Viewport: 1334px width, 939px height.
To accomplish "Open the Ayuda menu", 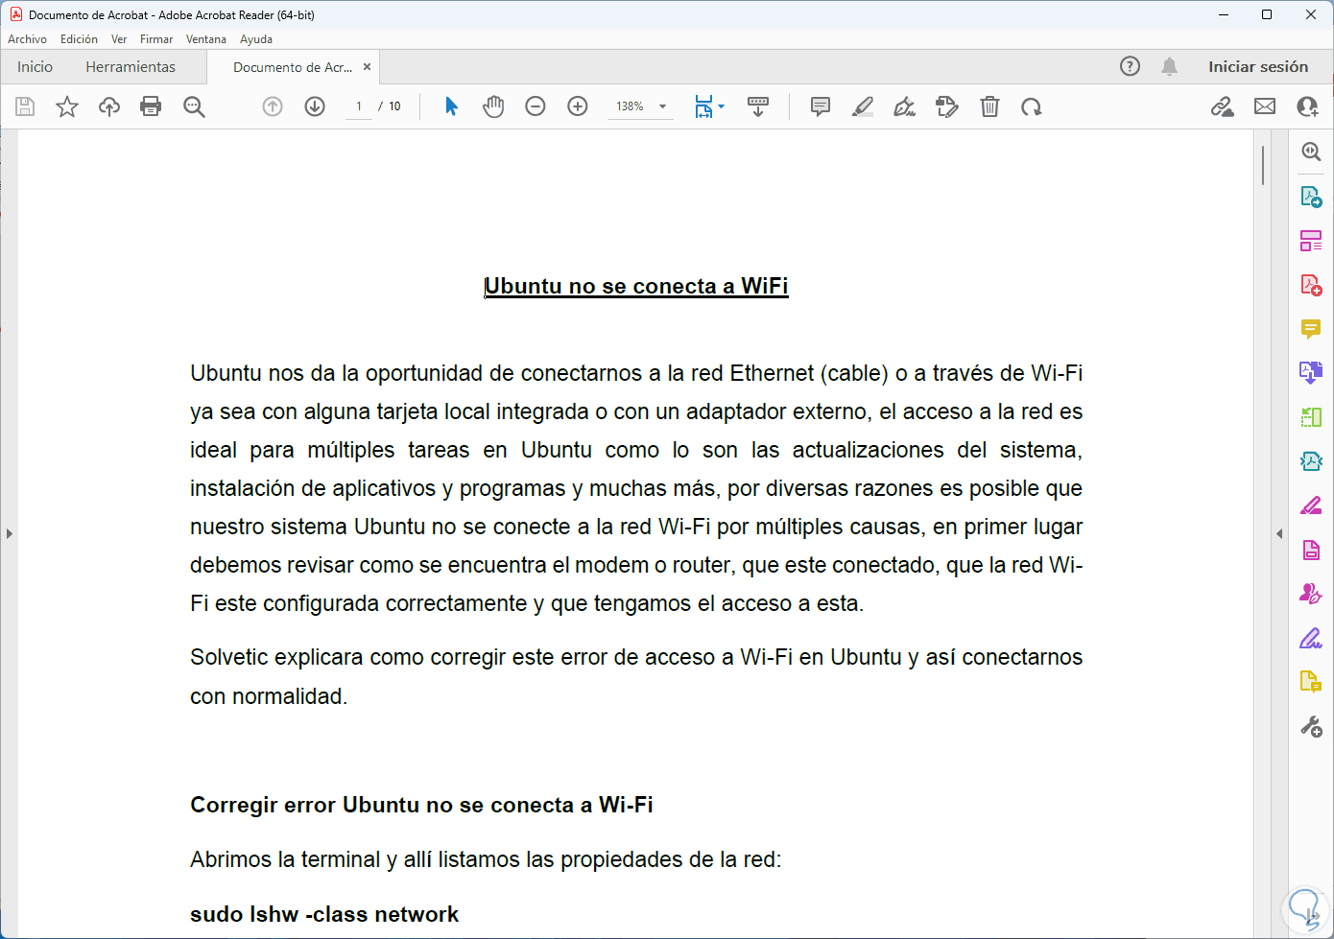I will click(256, 39).
